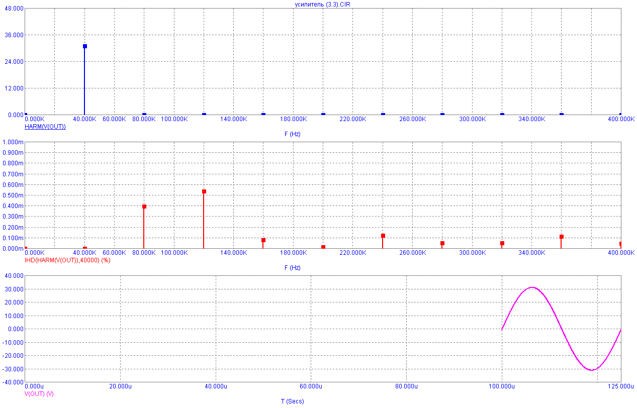Click '300.000K' on the IHD plot frequency axis
The image size is (637, 408).
[x=472, y=253]
